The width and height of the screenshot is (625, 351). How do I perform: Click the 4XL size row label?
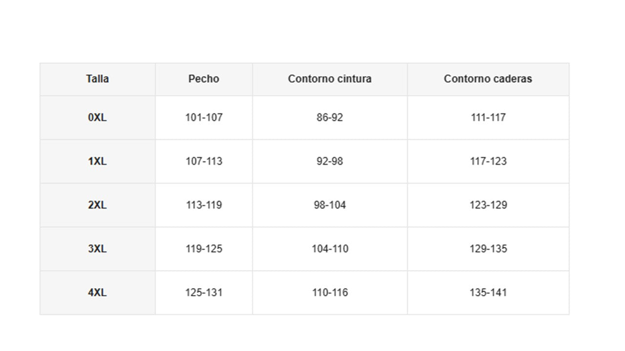(97, 292)
